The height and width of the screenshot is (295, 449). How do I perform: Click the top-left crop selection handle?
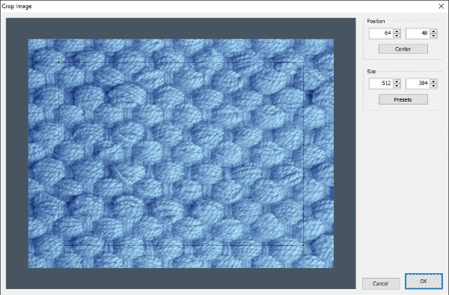tap(58, 62)
